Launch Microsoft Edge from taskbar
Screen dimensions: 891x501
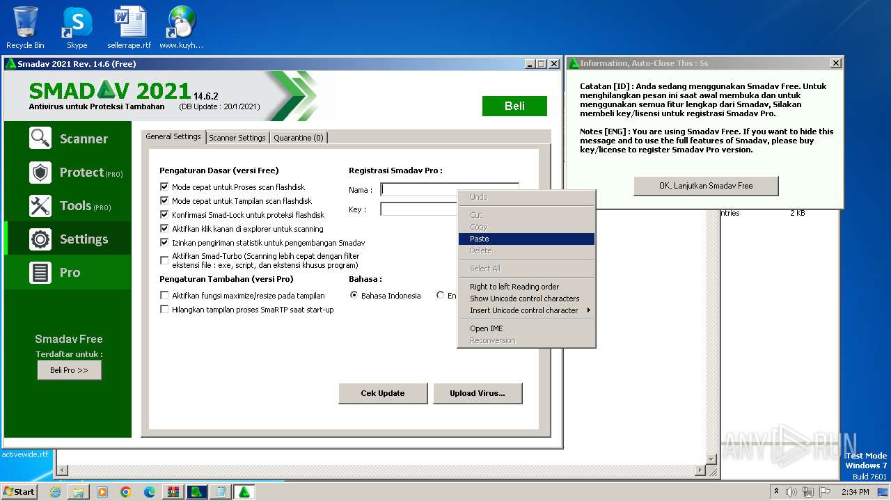[x=150, y=492]
